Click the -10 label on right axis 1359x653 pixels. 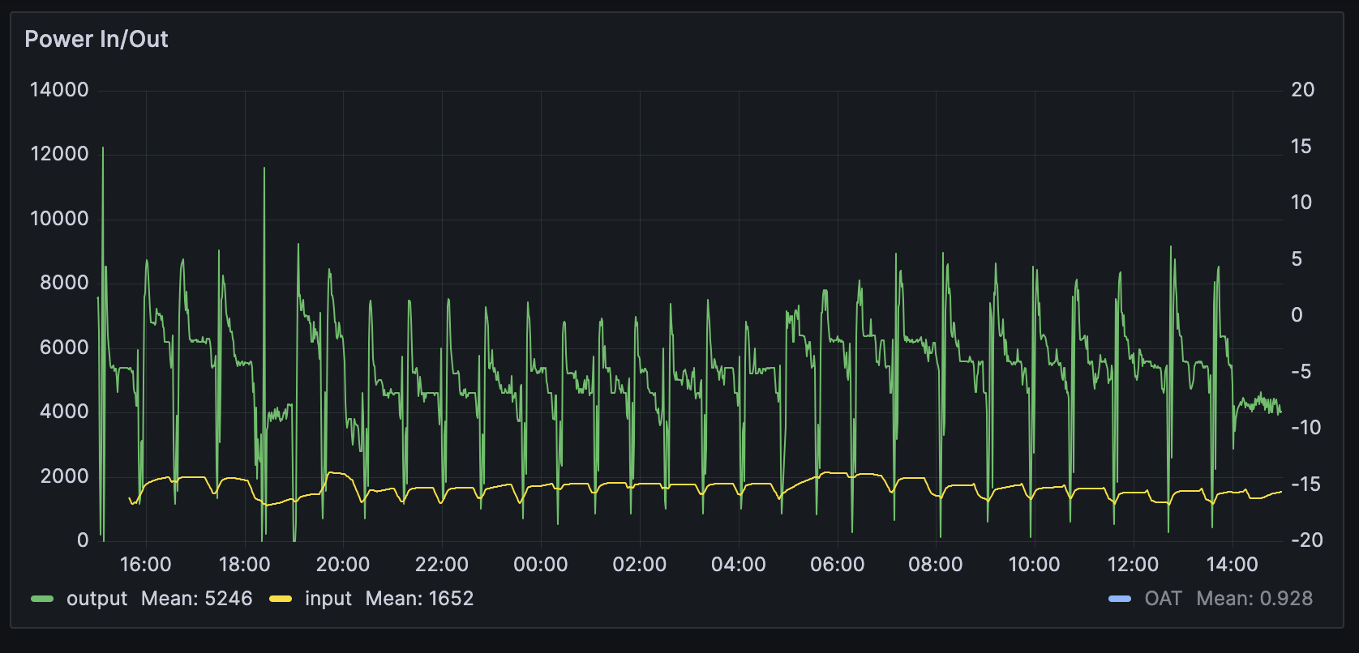(1305, 427)
